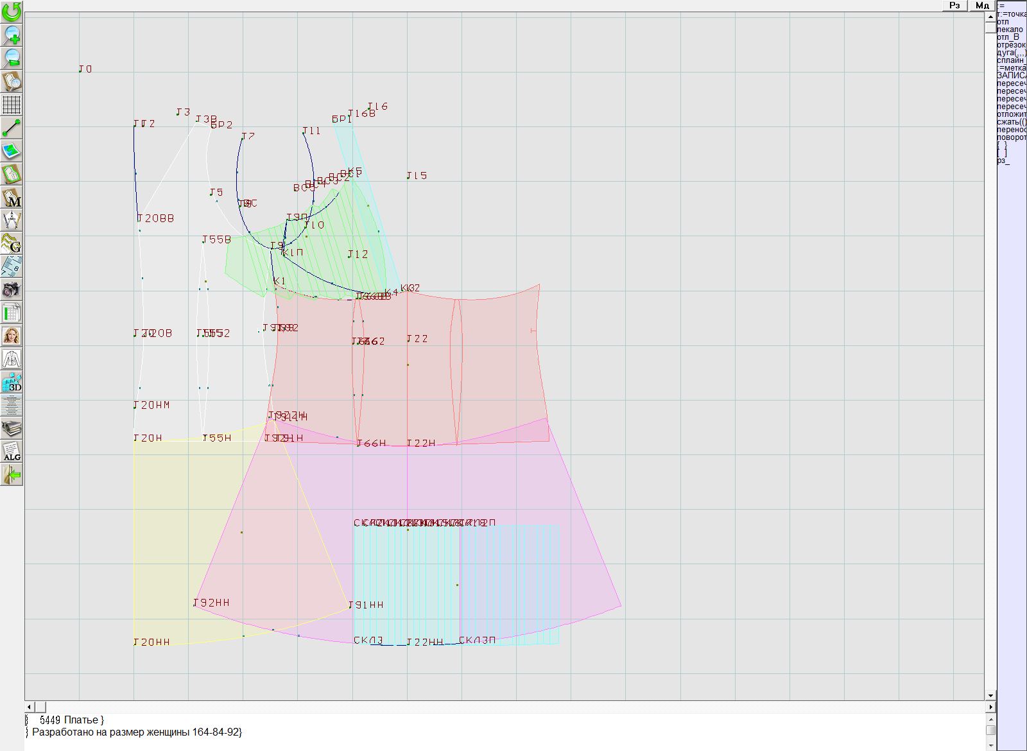Click the canvas vertical scrollbar up arrow
Viewport: 1027px width, 751px height.
990,15
